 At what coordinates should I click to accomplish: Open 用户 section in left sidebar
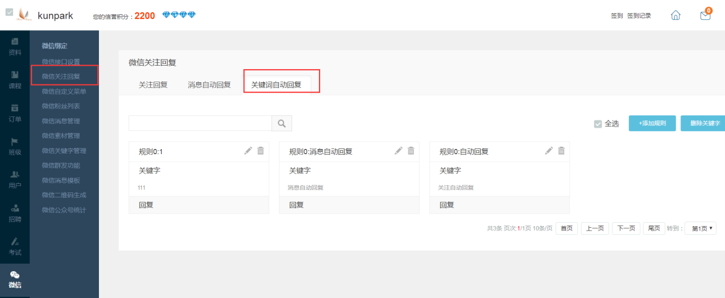tap(15, 180)
